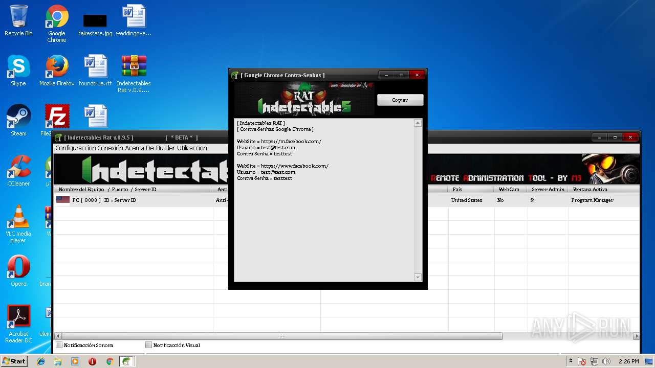This screenshot has width=655, height=368.
Task: Open the Opera desktop shortcut
Action: pos(18,271)
